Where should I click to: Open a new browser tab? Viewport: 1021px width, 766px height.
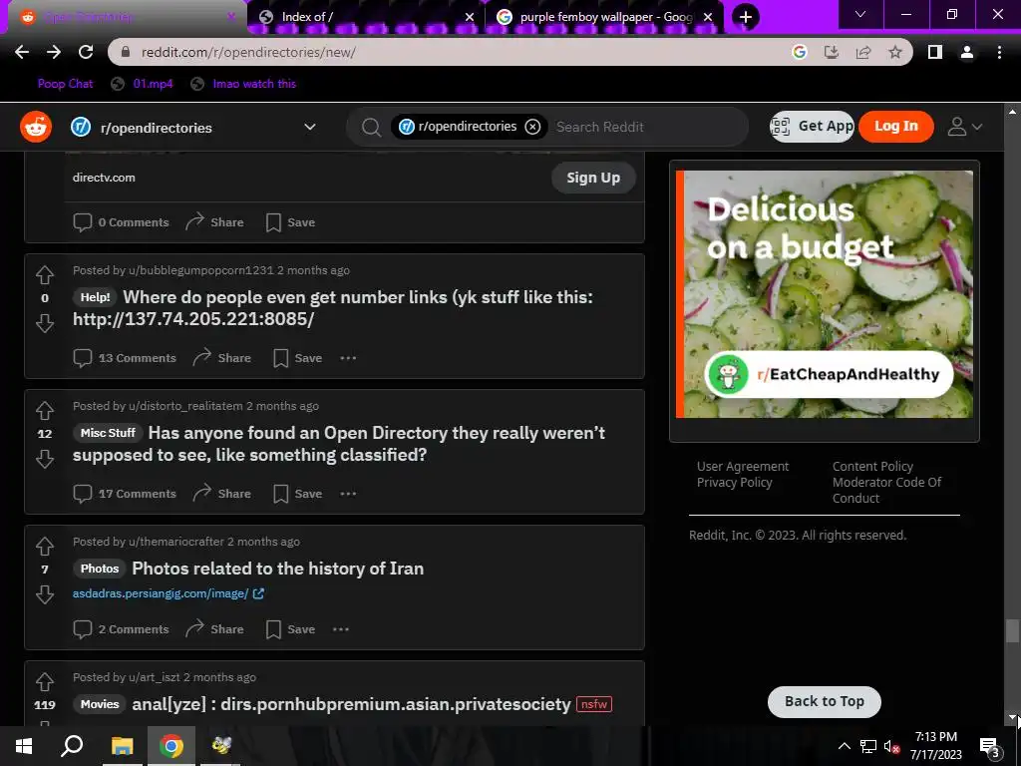pyautogui.click(x=746, y=17)
